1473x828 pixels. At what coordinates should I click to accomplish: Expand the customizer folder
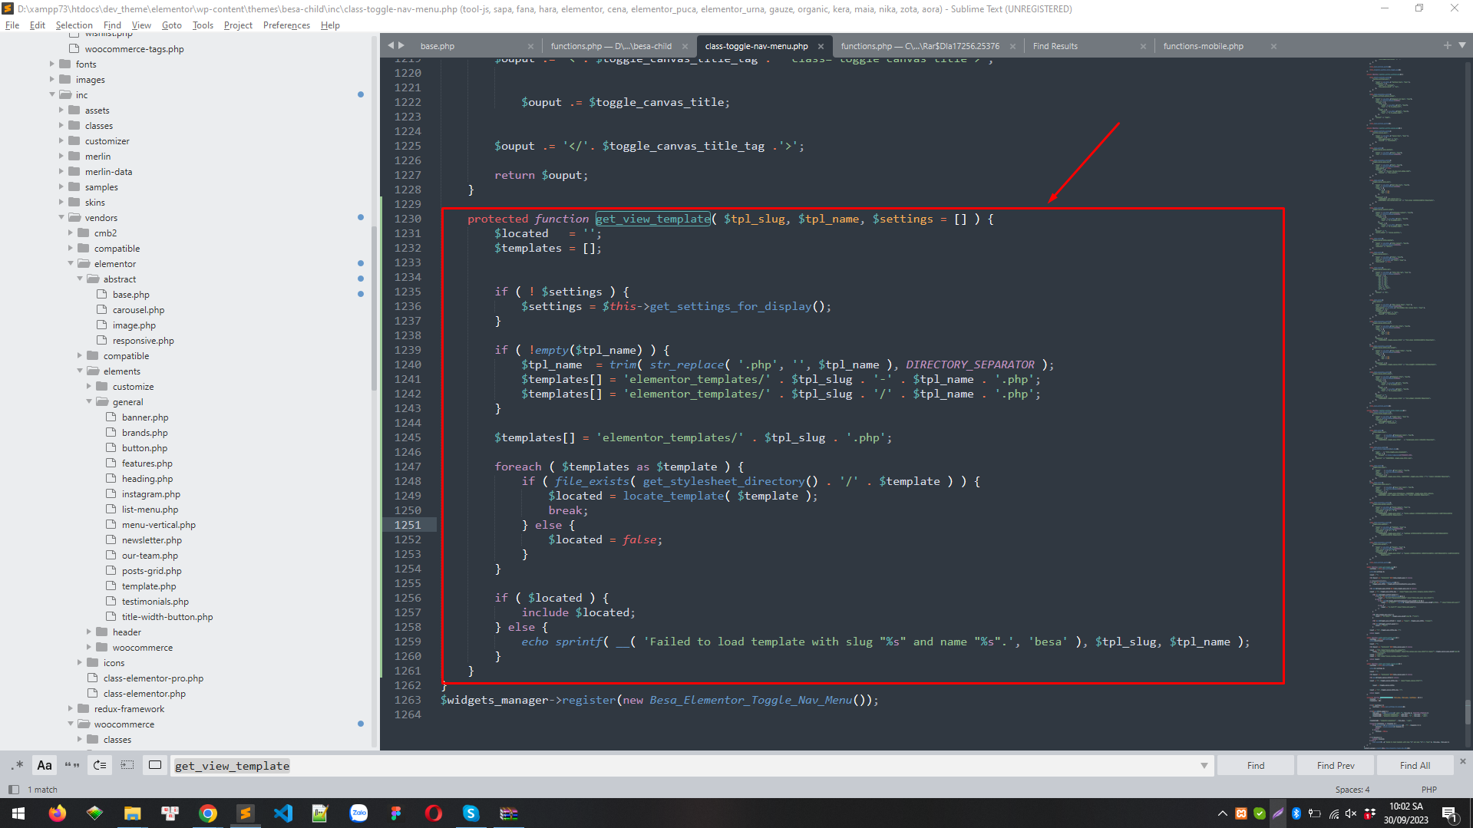point(61,141)
